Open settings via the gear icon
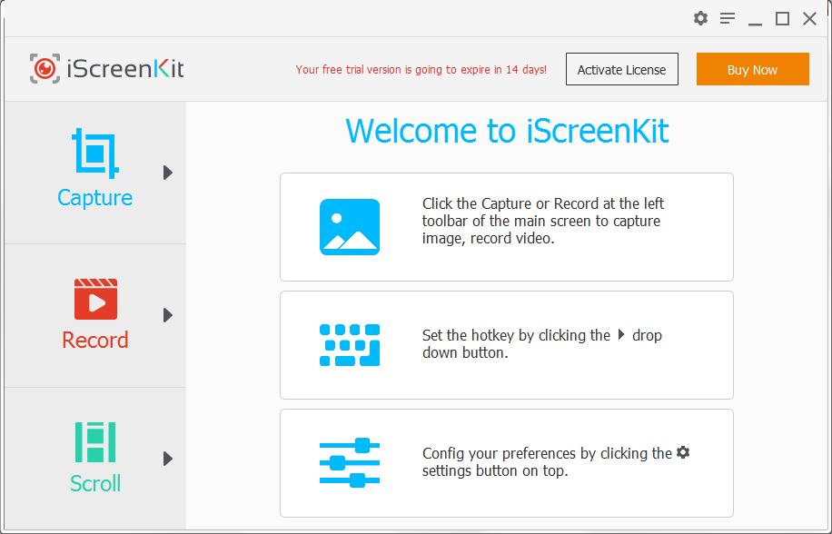 tap(700, 18)
